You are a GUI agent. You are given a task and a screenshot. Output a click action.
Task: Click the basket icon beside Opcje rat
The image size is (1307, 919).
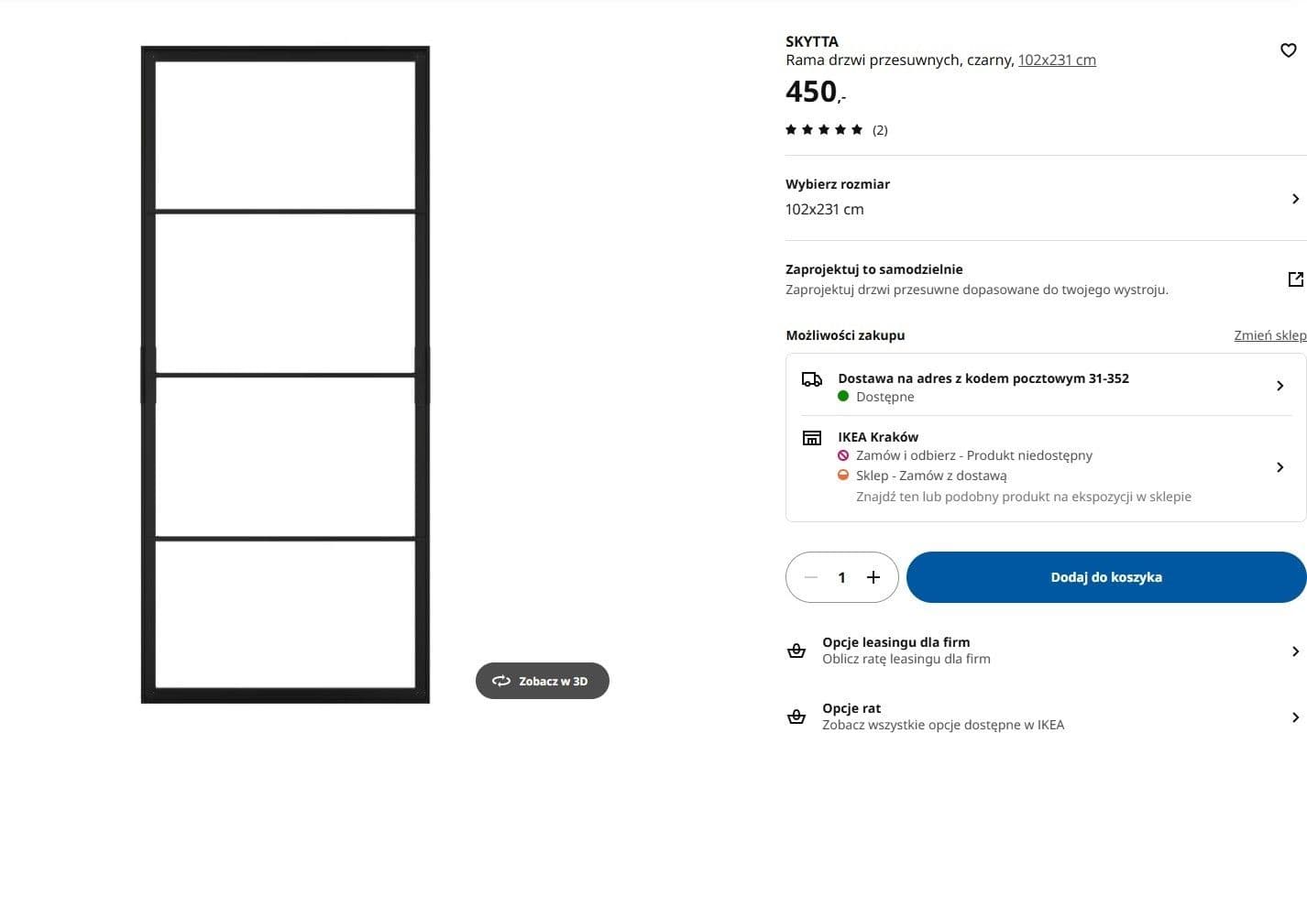click(796, 717)
